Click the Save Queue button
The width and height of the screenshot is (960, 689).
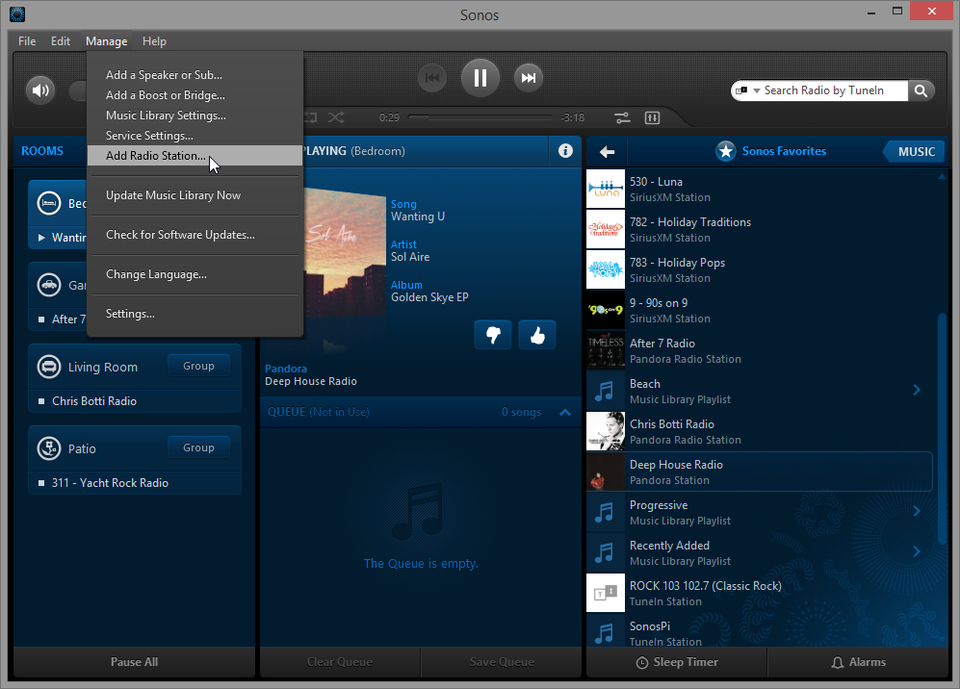pos(502,662)
